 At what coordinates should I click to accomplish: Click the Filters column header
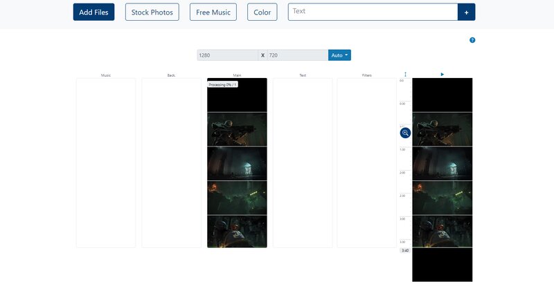(x=367, y=75)
